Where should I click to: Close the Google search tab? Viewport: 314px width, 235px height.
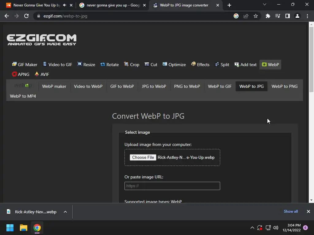click(144, 5)
